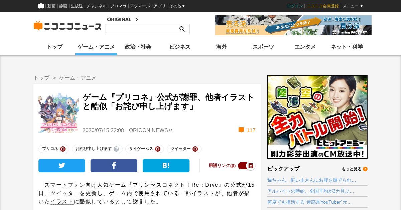Image resolution: width=401 pixels, height=210 pixels.
Task: Open the question icon next to お詫び申し上げます tag
Action: click(116, 149)
